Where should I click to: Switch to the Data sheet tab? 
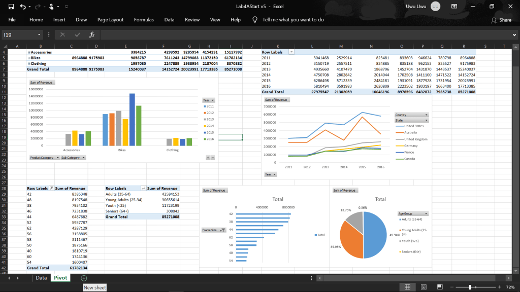[x=41, y=278]
